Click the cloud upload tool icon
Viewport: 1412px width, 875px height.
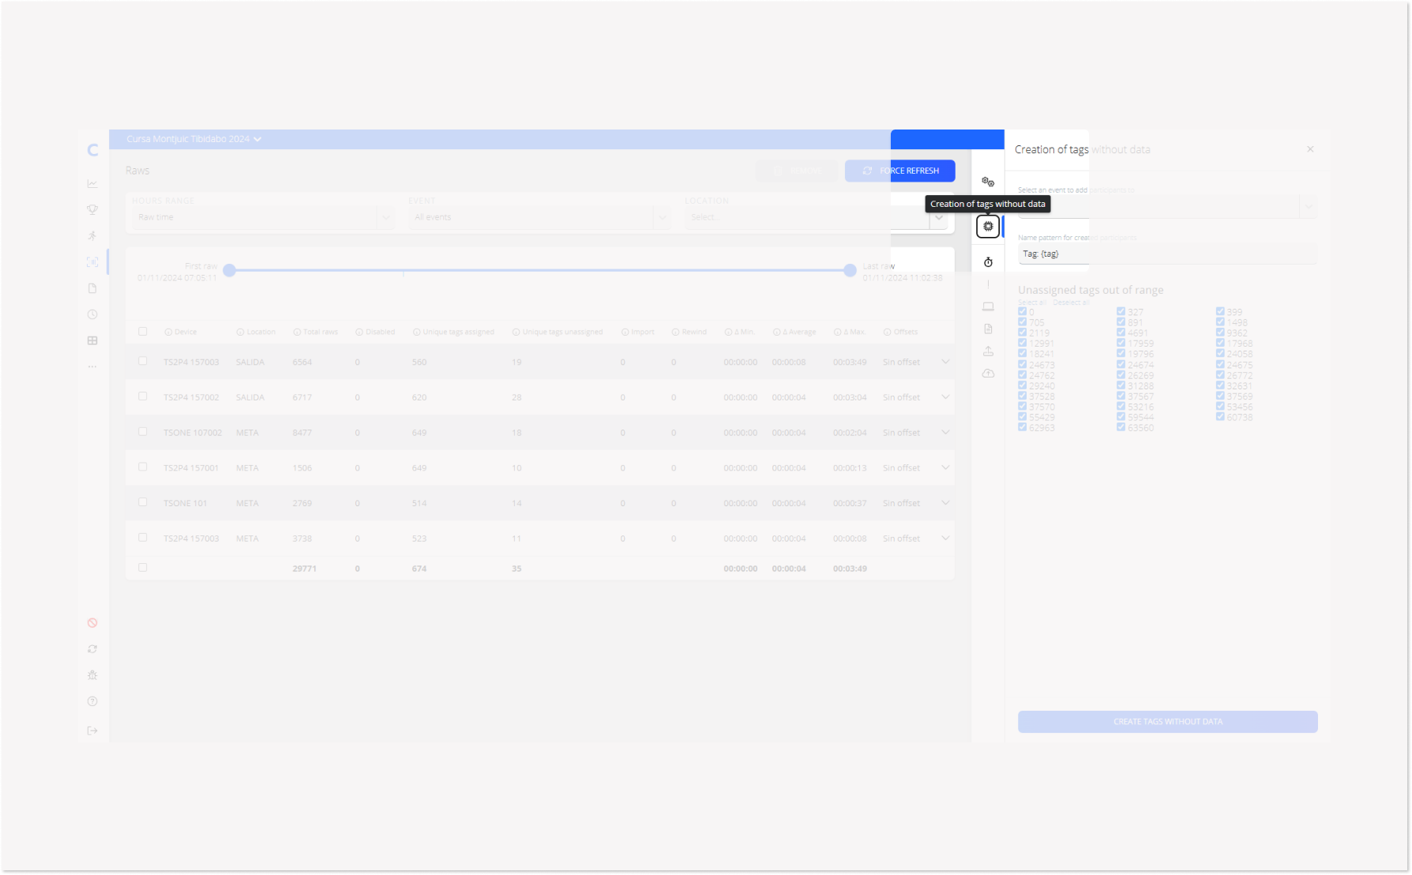coord(988,374)
